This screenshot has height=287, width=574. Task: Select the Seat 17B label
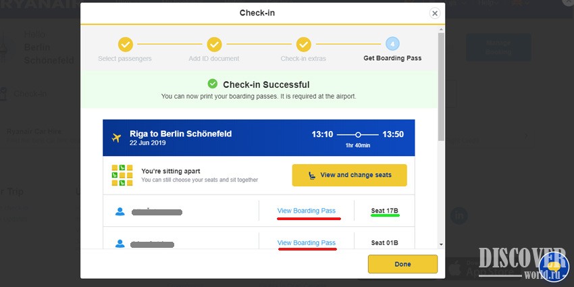384,211
